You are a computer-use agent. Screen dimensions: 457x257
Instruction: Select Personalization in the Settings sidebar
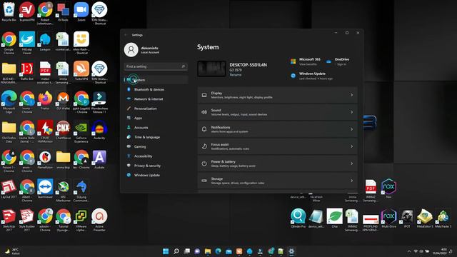pos(156,109)
